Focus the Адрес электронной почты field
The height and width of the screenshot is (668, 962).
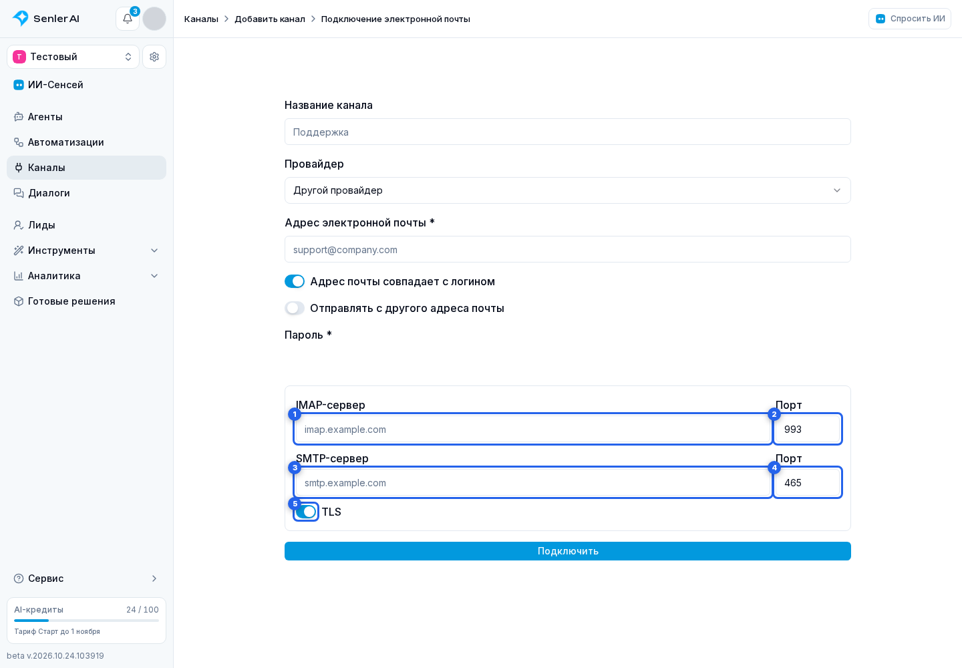[x=568, y=249]
